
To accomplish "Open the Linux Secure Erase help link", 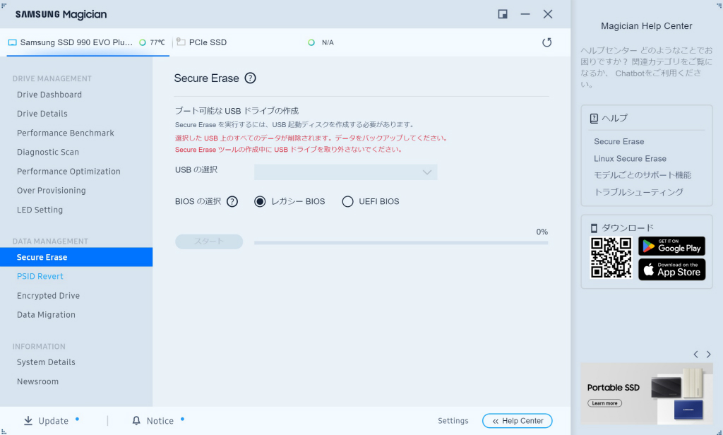I will tap(630, 158).
